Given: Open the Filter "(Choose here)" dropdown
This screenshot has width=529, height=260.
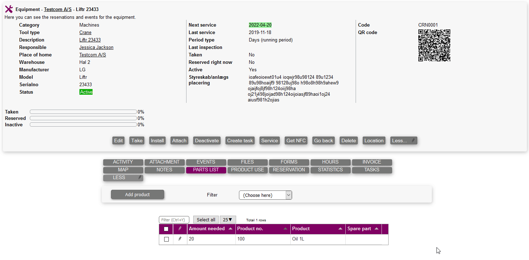Looking at the screenshot, I should pyautogui.click(x=265, y=195).
